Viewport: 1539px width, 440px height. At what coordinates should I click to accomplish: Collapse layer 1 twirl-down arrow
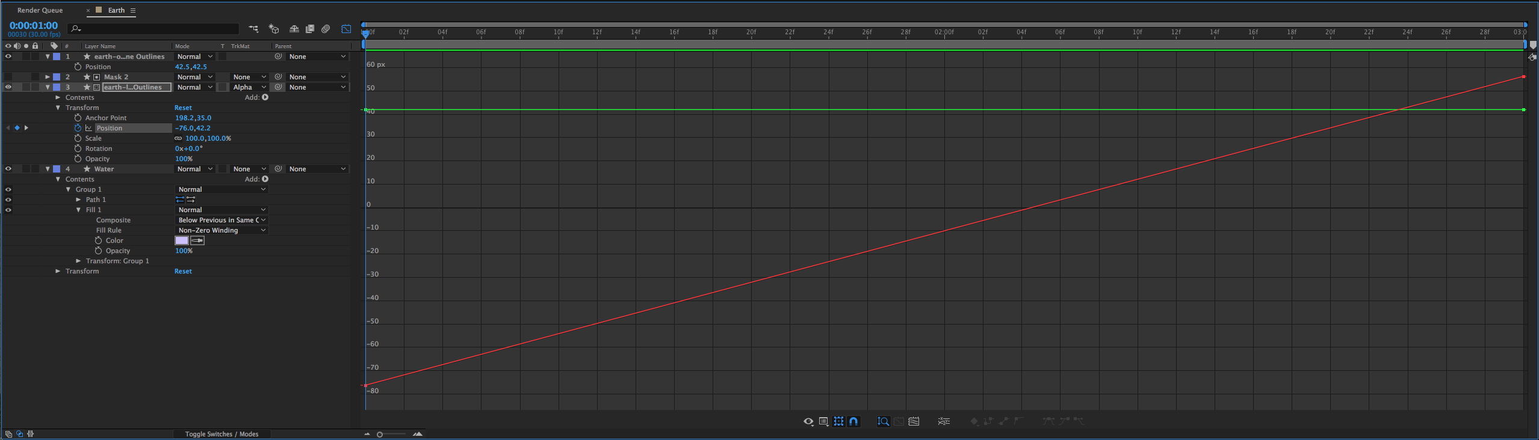tap(48, 57)
